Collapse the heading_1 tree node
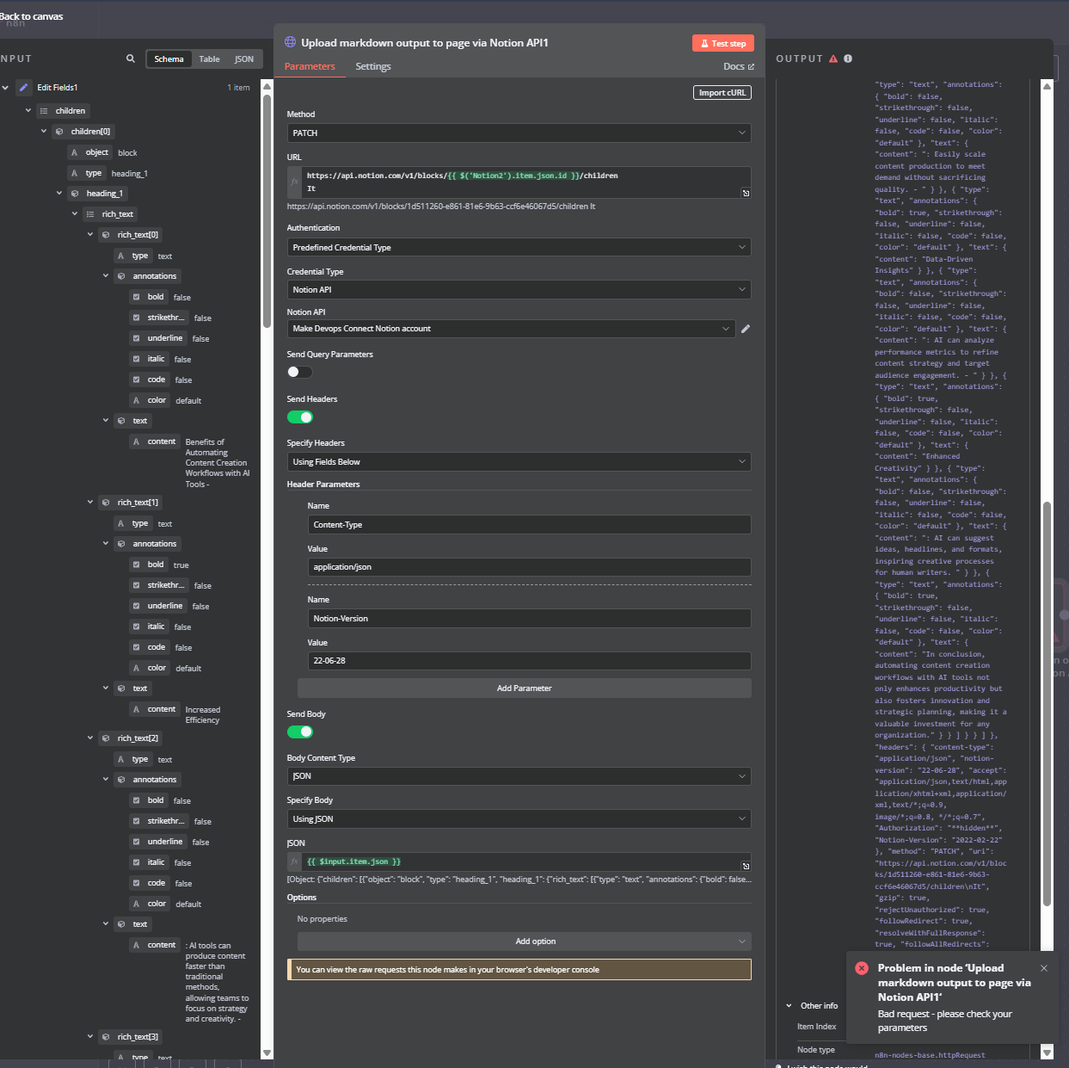Screen dimensions: 1069x1068 (x=59, y=194)
